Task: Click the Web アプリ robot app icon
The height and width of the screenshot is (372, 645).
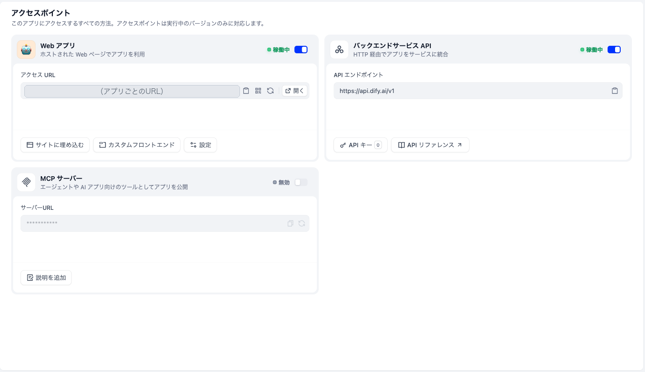Action: [26, 50]
